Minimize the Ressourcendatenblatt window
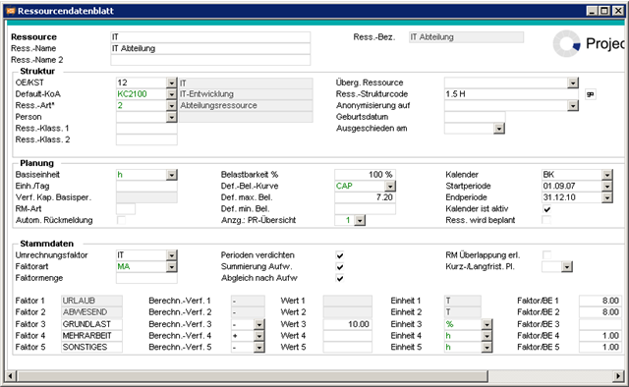Screen dimensions: 629x387 (x=592, y=11)
